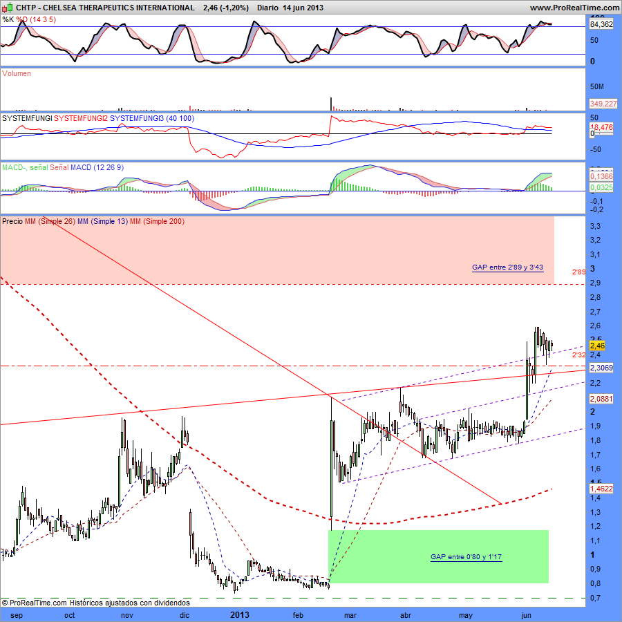The width and height of the screenshot is (622, 622).
Task: Click the 2'89 resistance level label
Action: point(578,272)
